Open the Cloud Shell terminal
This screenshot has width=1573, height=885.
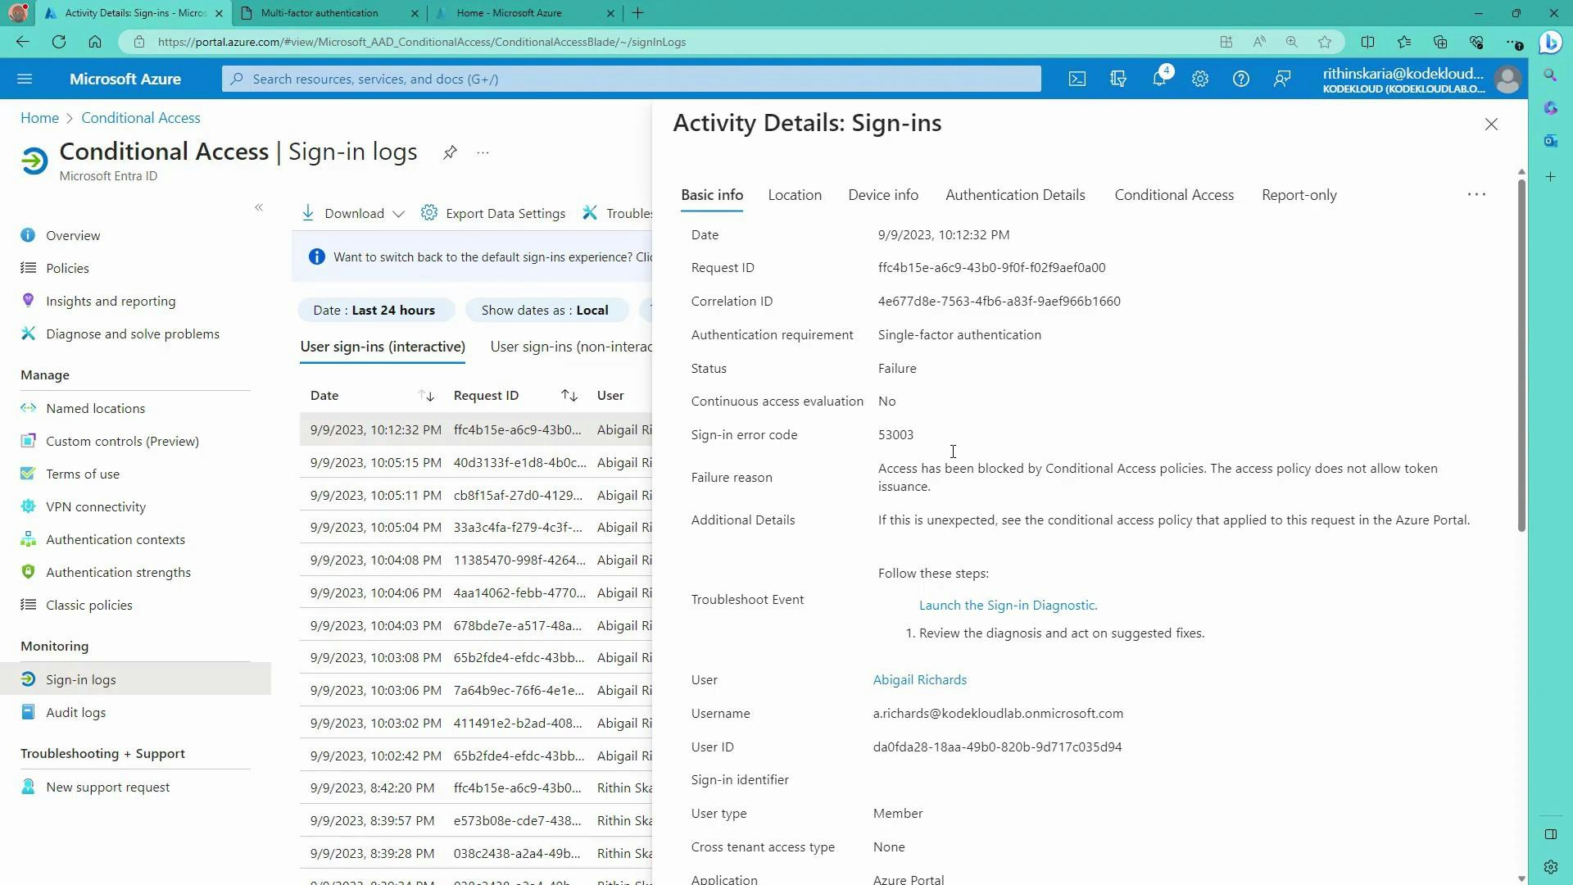click(x=1077, y=79)
